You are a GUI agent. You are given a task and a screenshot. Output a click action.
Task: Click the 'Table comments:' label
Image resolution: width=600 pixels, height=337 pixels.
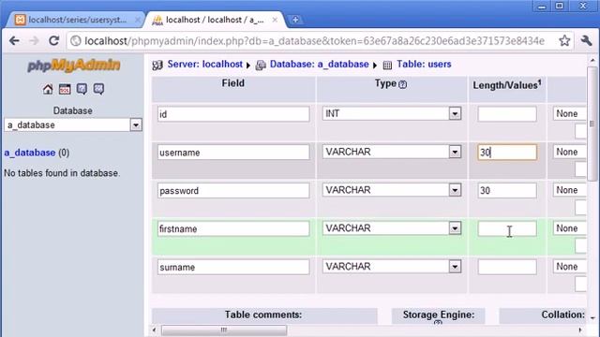point(263,315)
